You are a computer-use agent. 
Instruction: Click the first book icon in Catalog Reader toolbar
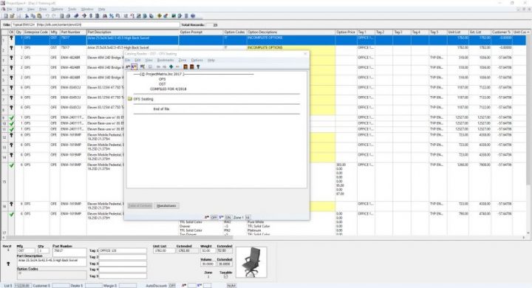pos(185,66)
